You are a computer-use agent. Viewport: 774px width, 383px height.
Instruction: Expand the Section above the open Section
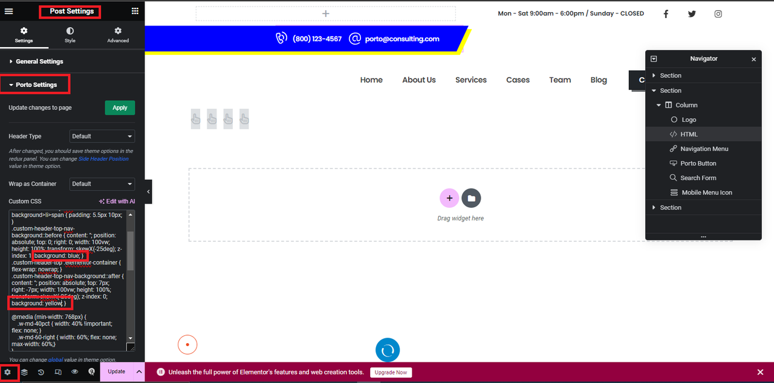(654, 76)
